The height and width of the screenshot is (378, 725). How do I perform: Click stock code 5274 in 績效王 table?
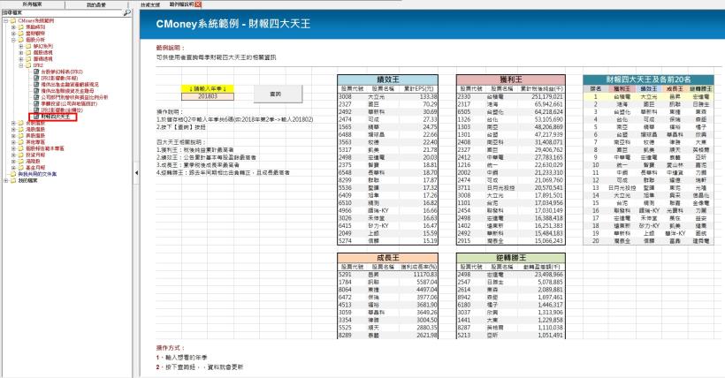pos(345,241)
